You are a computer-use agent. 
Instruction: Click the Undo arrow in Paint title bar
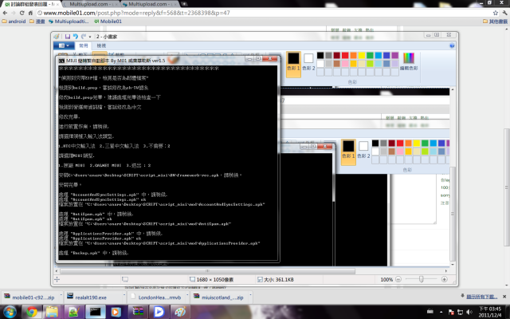click(x=76, y=37)
